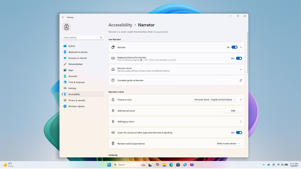Viewport: 301px width, 169px height.
Task: Show hidden system tray icons
Action: pos(263,165)
